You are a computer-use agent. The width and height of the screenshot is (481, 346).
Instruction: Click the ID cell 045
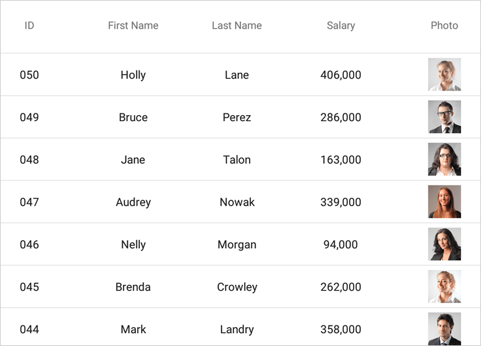29,287
